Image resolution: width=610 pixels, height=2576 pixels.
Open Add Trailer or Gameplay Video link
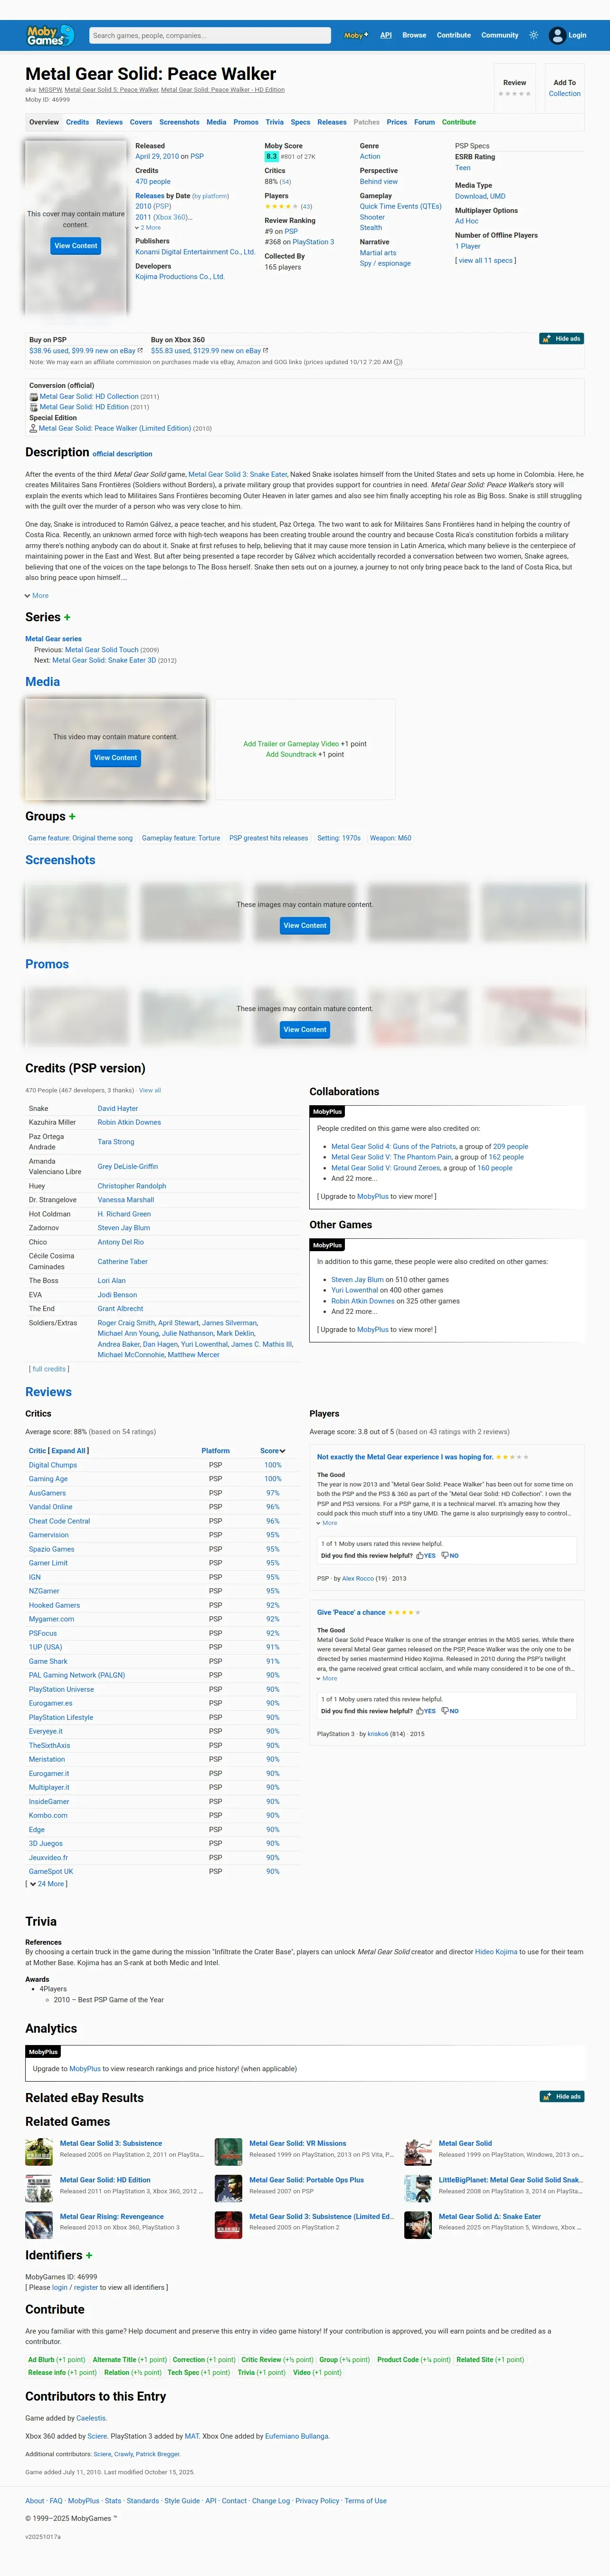[x=291, y=744]
